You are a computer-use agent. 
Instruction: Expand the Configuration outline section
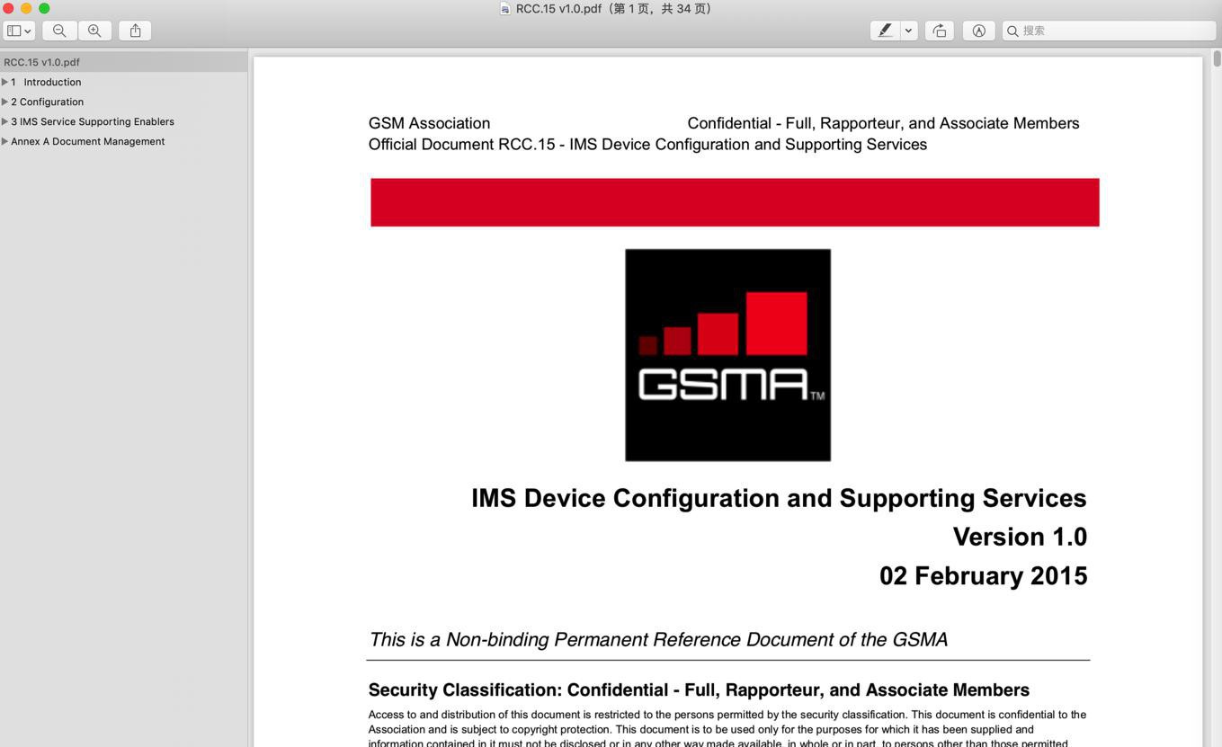pos(4,102)
